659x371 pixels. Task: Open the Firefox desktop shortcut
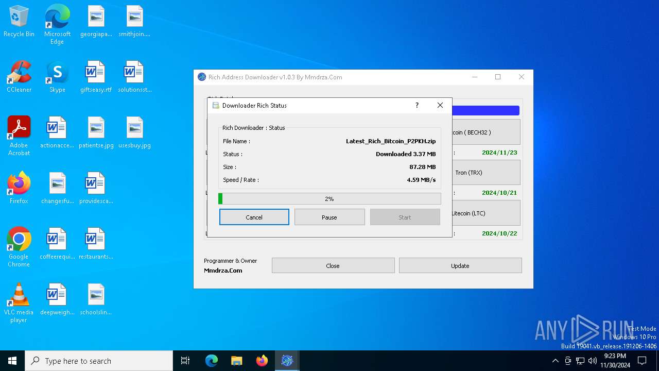pos(19,189)
